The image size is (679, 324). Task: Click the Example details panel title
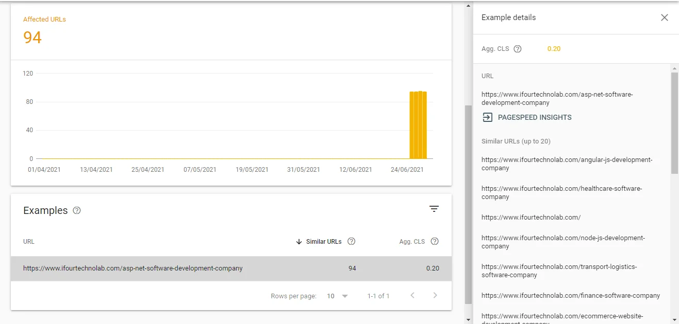[x=508, y=17]
